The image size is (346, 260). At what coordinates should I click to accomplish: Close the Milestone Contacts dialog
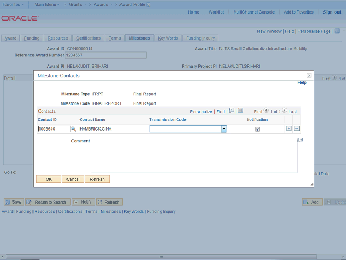309,76
